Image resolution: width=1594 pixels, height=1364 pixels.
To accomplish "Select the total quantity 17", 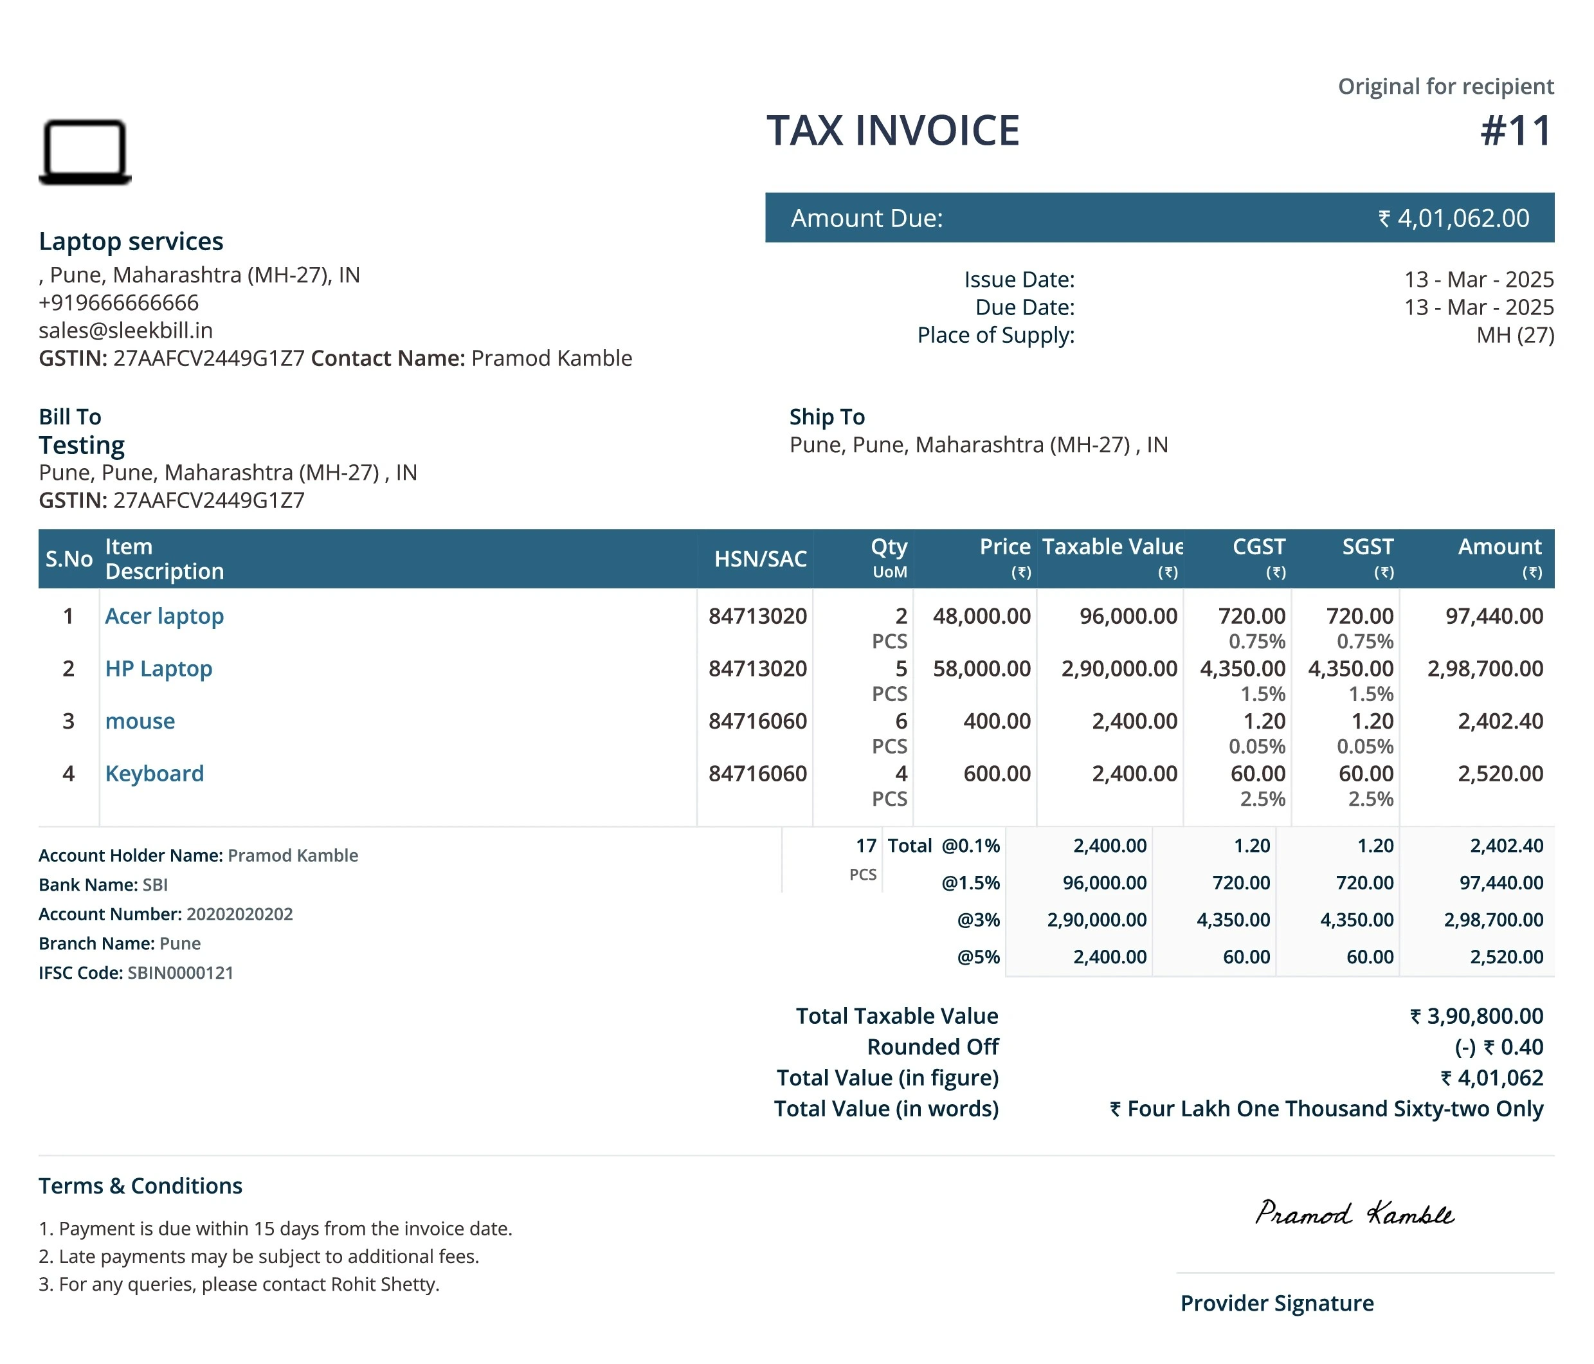I will pyautogui.click(x=866, y=846).
